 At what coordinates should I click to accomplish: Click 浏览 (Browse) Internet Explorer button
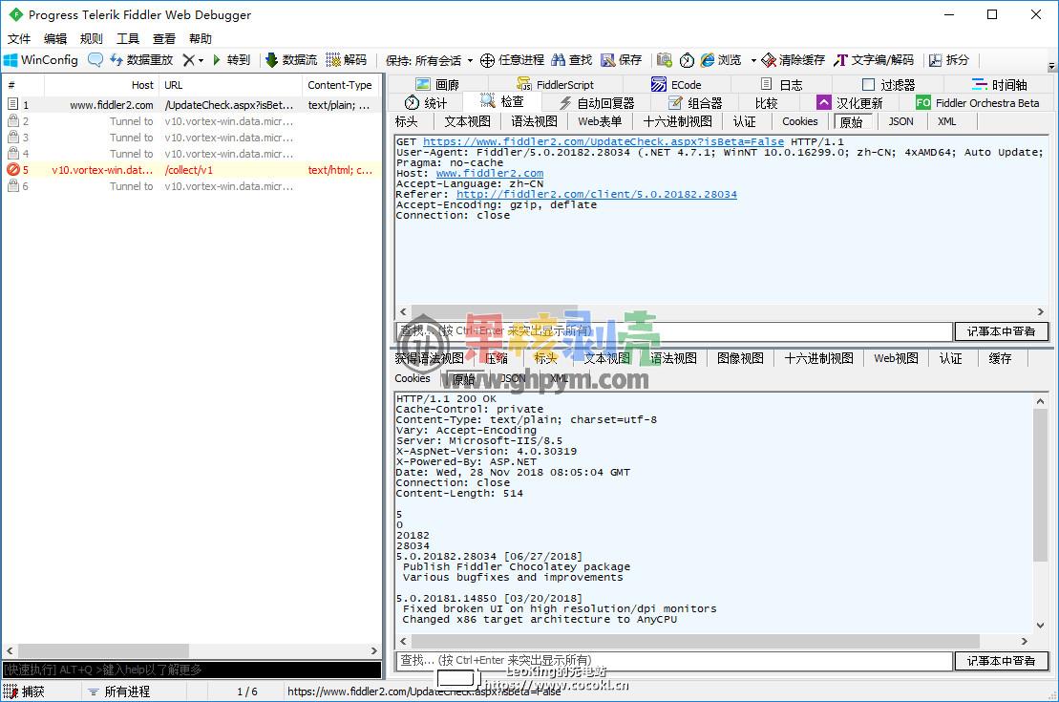point(721,60)
